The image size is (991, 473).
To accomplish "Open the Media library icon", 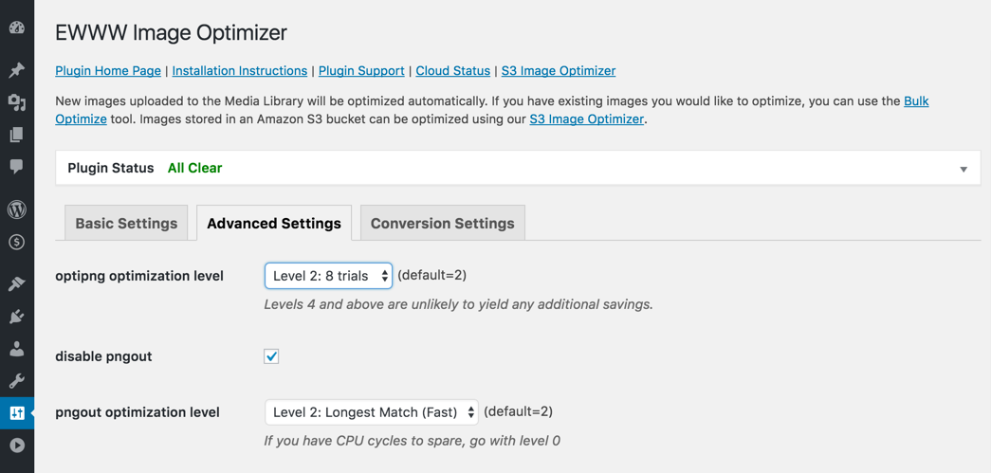I will click(x=16, y=102).
